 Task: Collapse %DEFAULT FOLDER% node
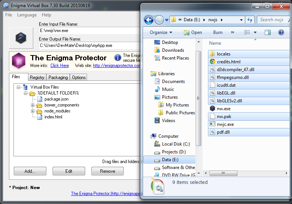[25, 93]
